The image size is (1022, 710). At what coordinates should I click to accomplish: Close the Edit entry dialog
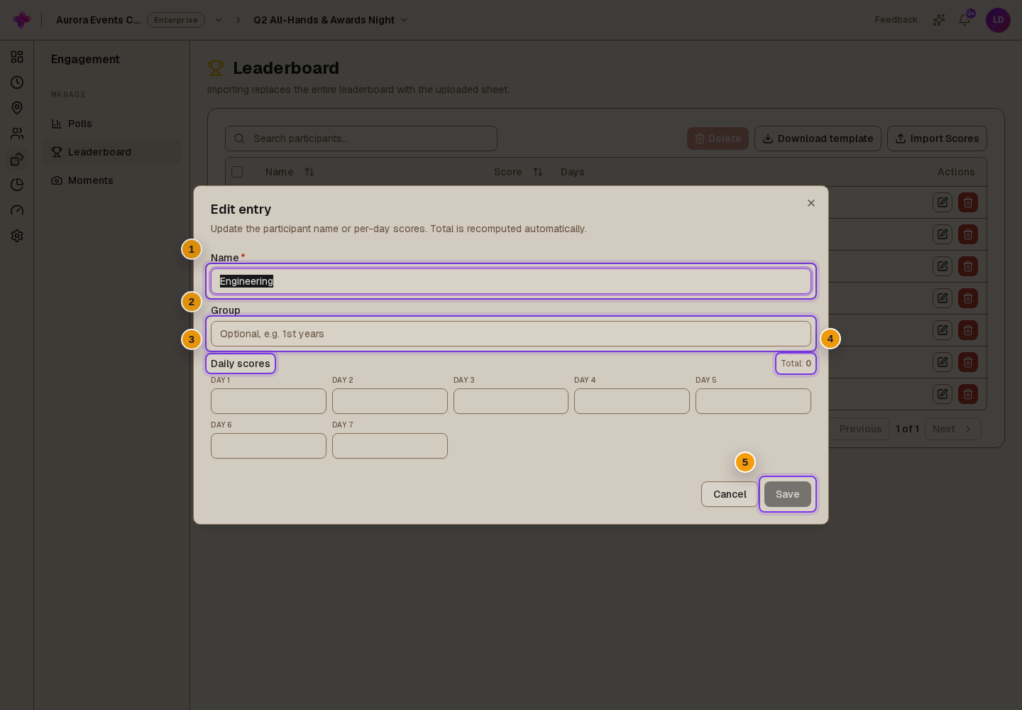tap(811, 203)
